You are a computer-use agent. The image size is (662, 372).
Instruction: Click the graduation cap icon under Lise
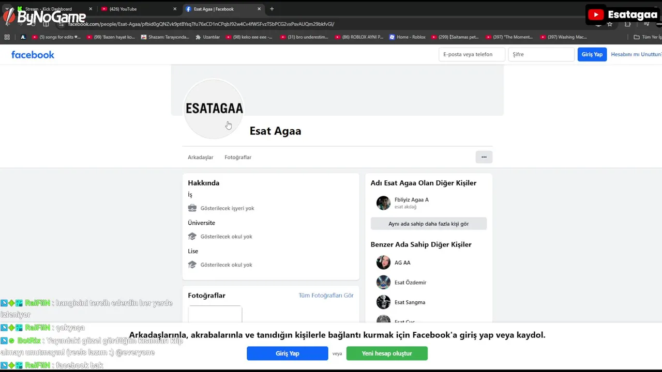192,265
